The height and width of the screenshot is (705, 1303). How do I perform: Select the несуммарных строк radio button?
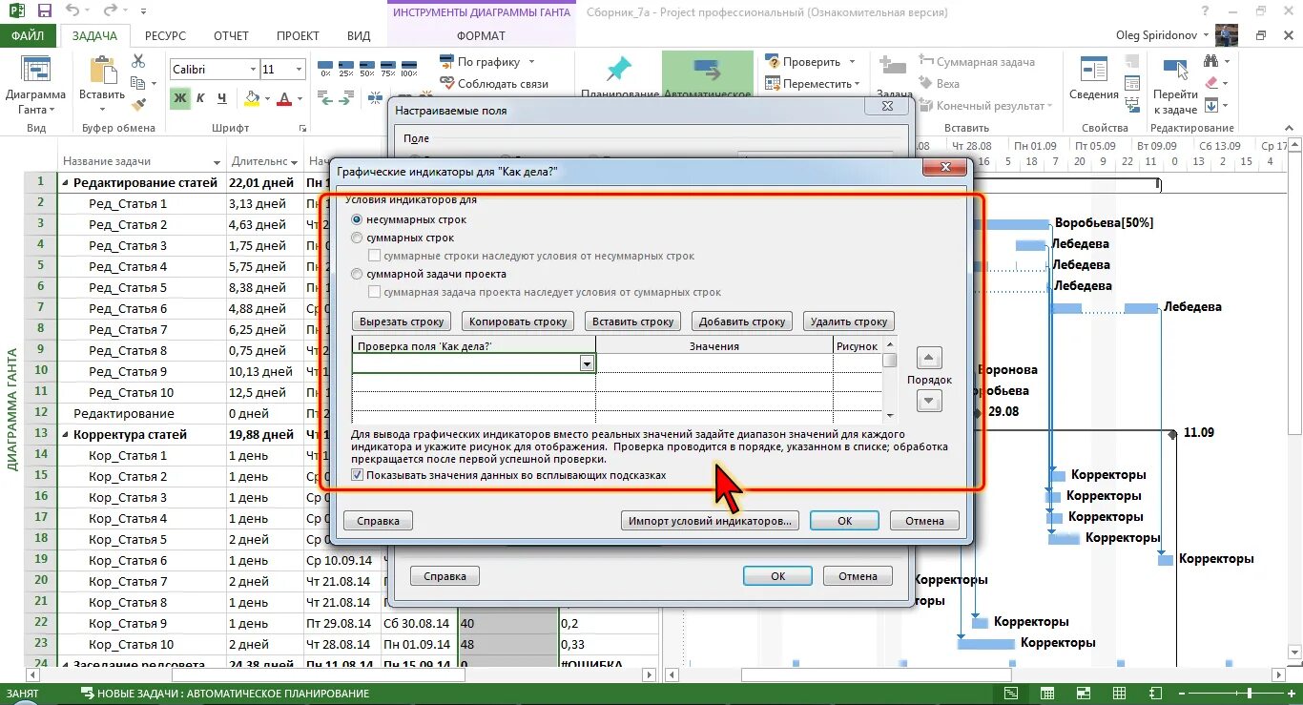358,219
